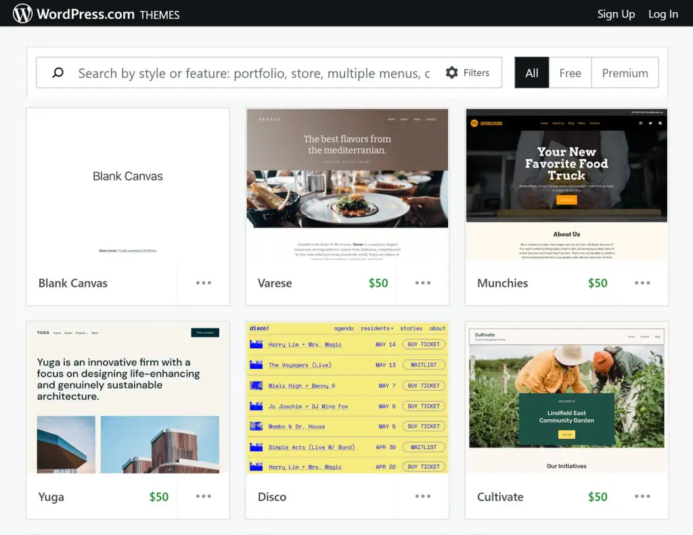Click the Sign Up link
The image size is (693, 535).
click(x=616, y=14)
